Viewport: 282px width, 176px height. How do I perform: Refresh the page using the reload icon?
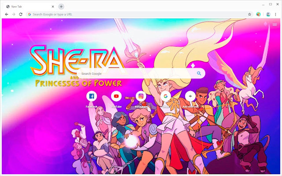point(20,14)
